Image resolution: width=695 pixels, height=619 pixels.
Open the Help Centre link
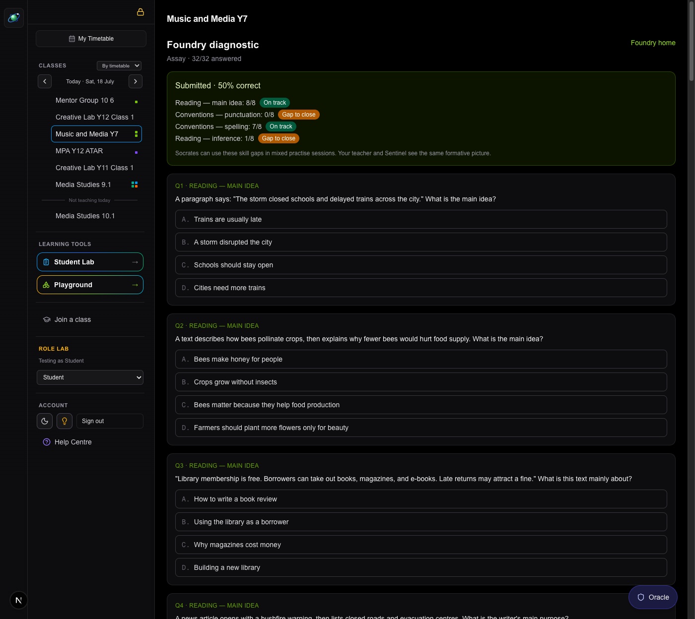point(73,442)
